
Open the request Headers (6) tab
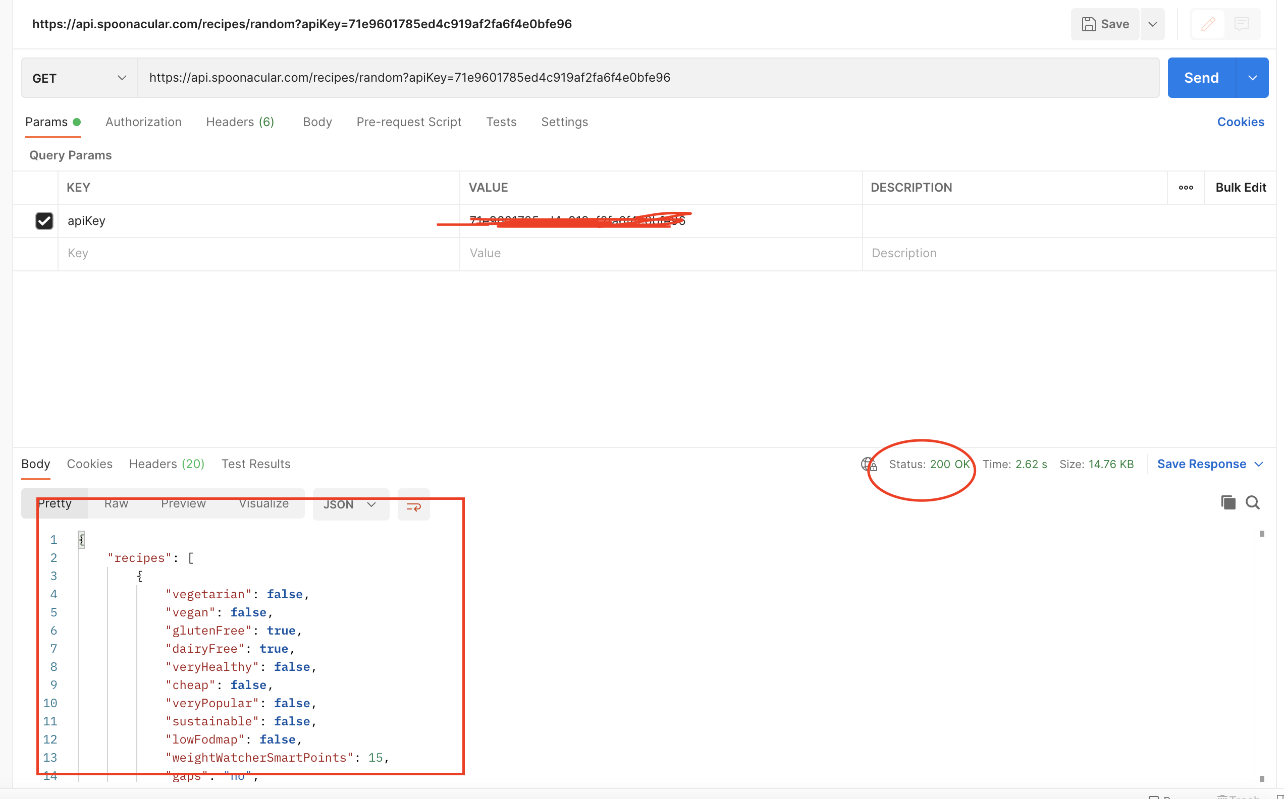(x=240, y=122)
